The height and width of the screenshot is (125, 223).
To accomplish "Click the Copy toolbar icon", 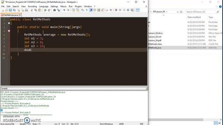I will pos(36,10).
